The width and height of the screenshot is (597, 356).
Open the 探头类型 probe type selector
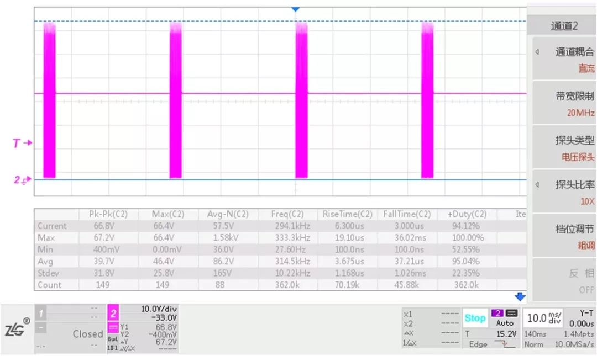pos(564,148)
